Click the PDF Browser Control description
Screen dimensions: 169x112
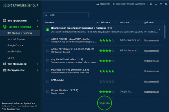(x=60, y=52)
